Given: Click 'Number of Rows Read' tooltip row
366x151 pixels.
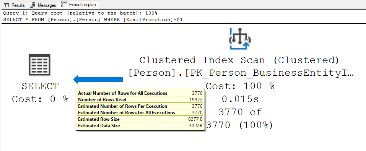Looking at the screenshot, I should tap(140, 100).
